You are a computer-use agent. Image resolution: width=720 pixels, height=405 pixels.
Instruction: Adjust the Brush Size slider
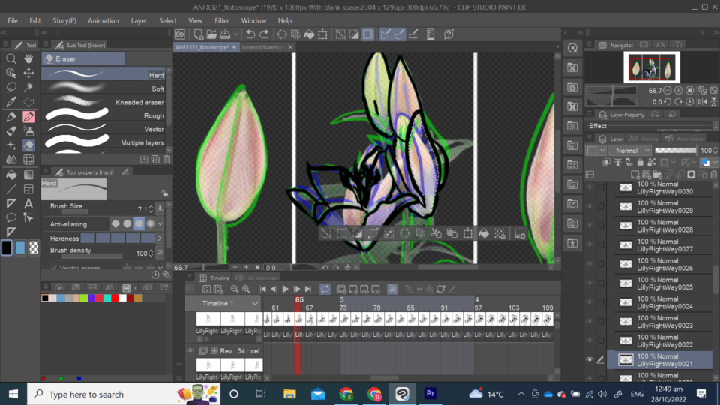[x=92, y=212]
